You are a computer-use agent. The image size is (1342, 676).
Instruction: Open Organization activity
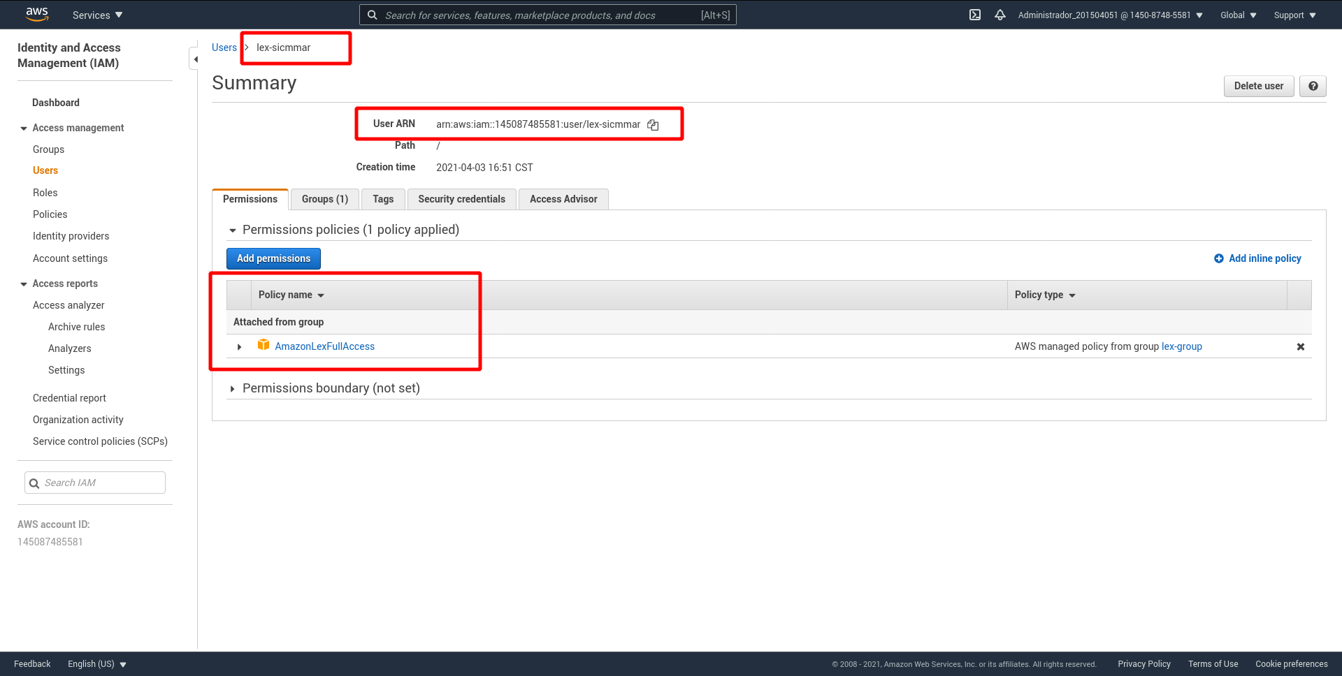78,420
